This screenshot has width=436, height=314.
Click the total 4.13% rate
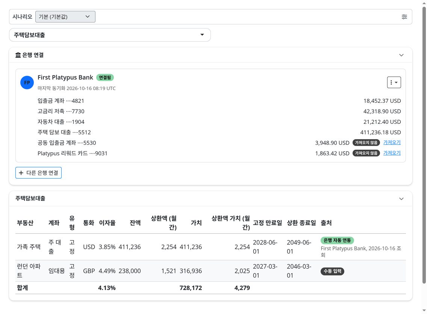coord(107,288)
